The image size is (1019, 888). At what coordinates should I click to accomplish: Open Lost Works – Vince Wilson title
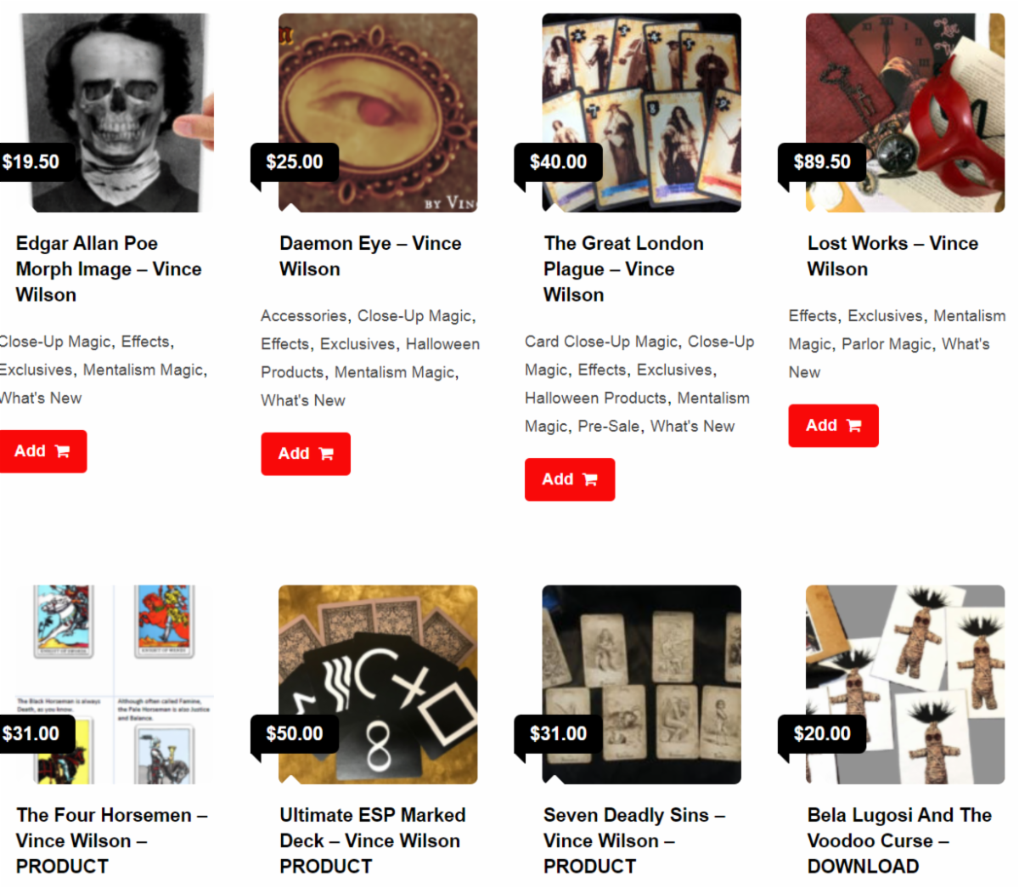892,257
